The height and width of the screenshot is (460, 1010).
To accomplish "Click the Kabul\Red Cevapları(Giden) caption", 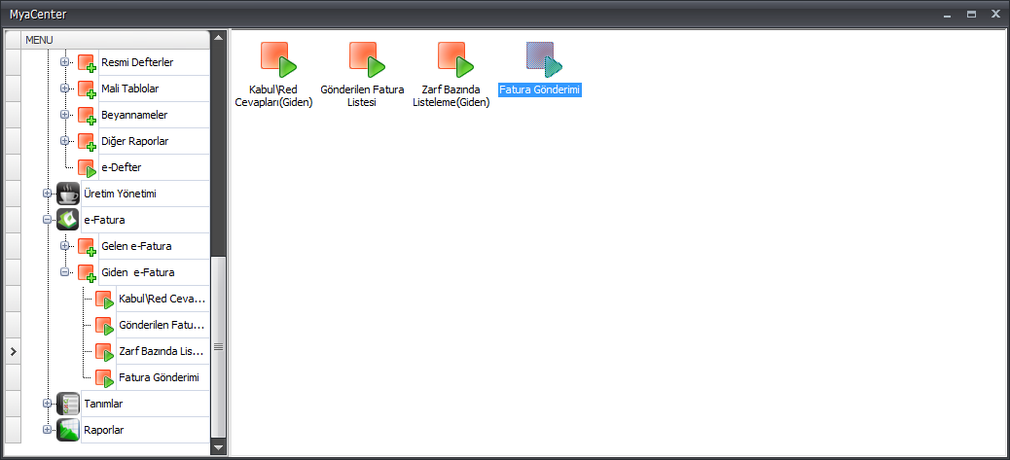I will [274, 96].
